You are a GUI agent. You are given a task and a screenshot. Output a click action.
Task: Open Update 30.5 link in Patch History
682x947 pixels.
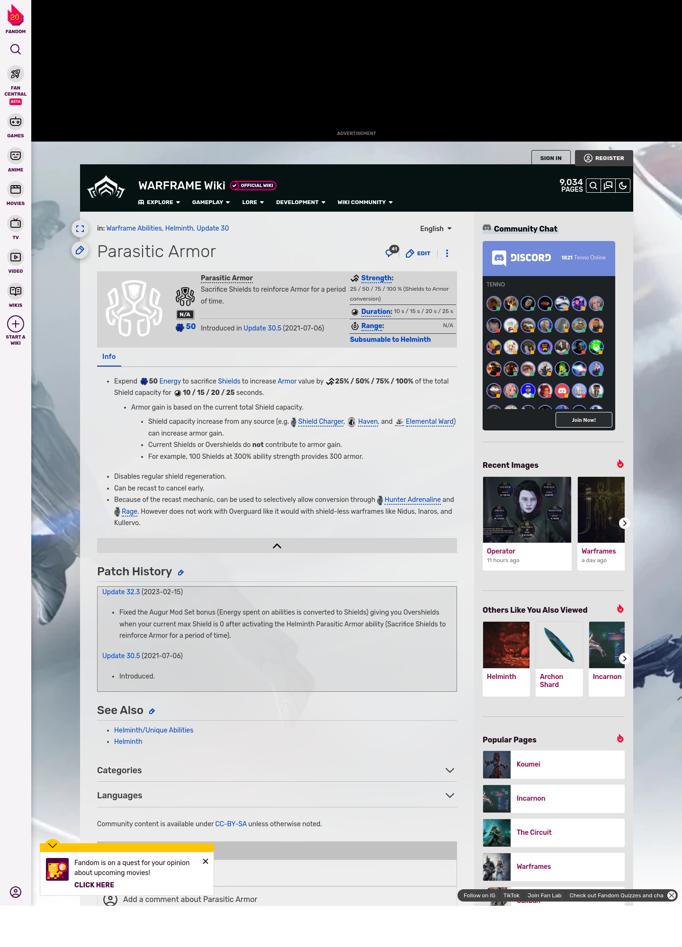click(x=121, y=656)
